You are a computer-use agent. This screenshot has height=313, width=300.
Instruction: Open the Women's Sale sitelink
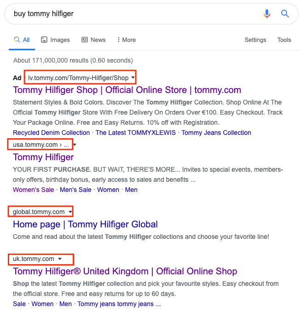pyautogui.click(x=33, y=190)
